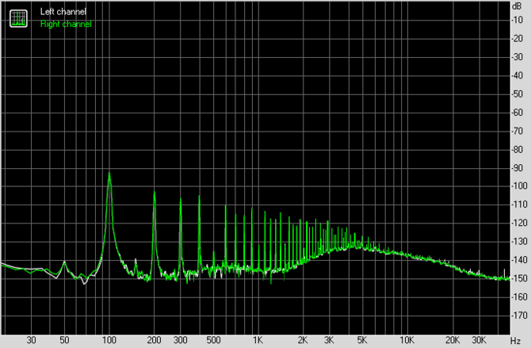The image size is (531, 348).
Task: Select the Left channel legend label
Action: 63,12
